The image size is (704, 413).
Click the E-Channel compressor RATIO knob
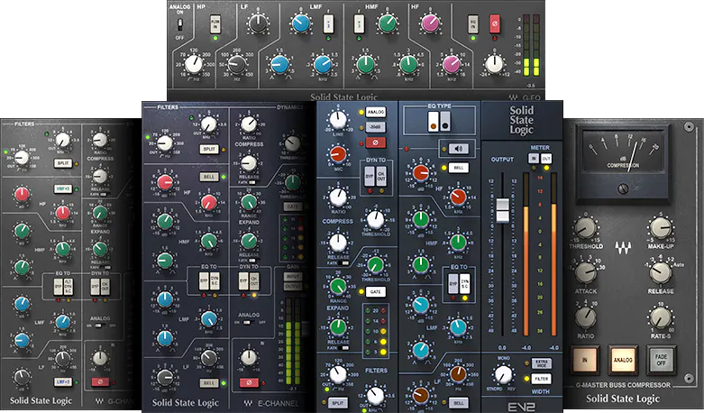point(249,124)
